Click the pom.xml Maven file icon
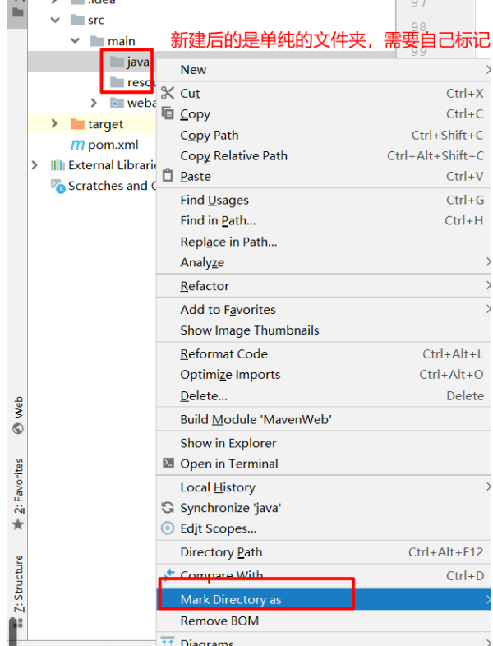 point(77,145)
